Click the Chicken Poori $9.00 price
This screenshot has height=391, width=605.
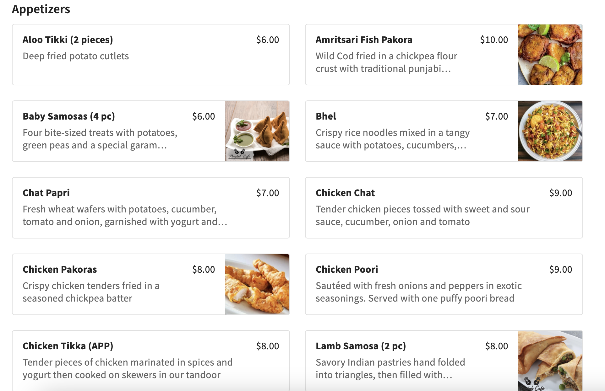point(560,270)
